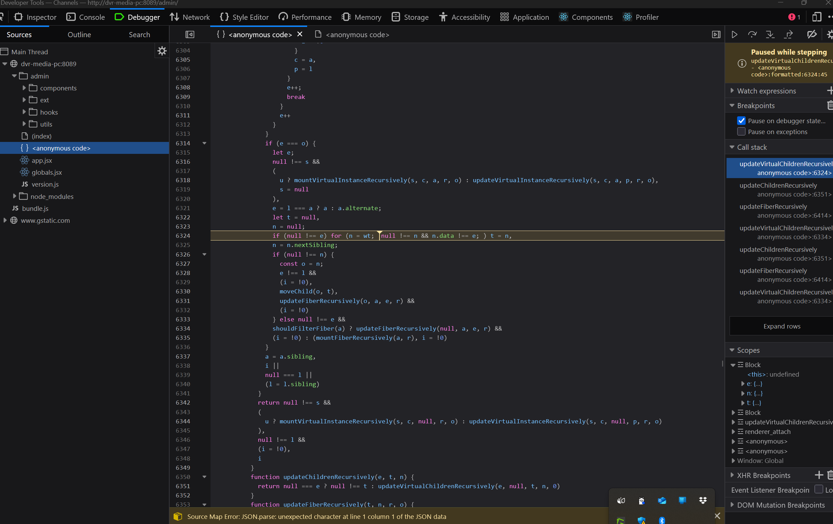The height and width of the screenshot is (524, 833).
Task: Collapse the Call stack section
Action: coord(752,147)
